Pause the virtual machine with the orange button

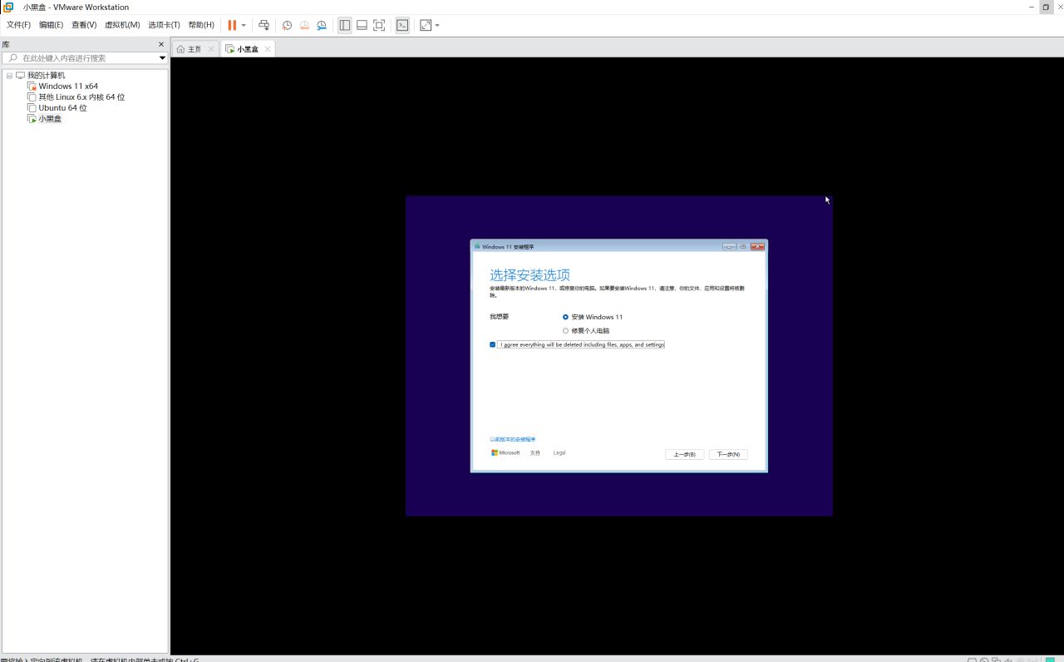tap(232, 25)
